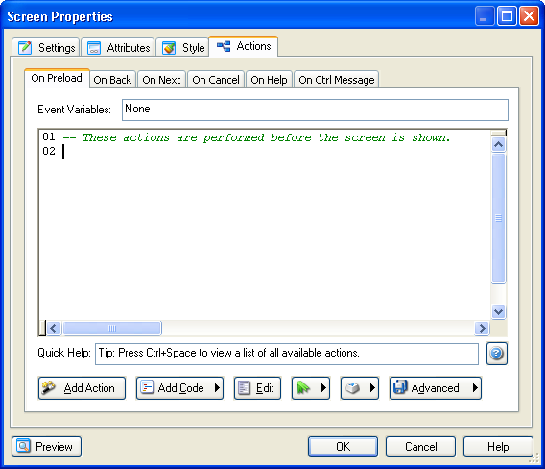Screen dimensions: 545x469
Task: Click the Add Code icon
Action: pyautogui.click(x=147, y=387)
